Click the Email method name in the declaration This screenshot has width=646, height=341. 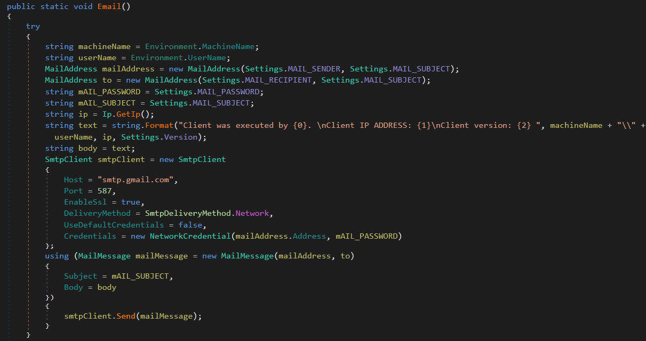tap(109, 6)
